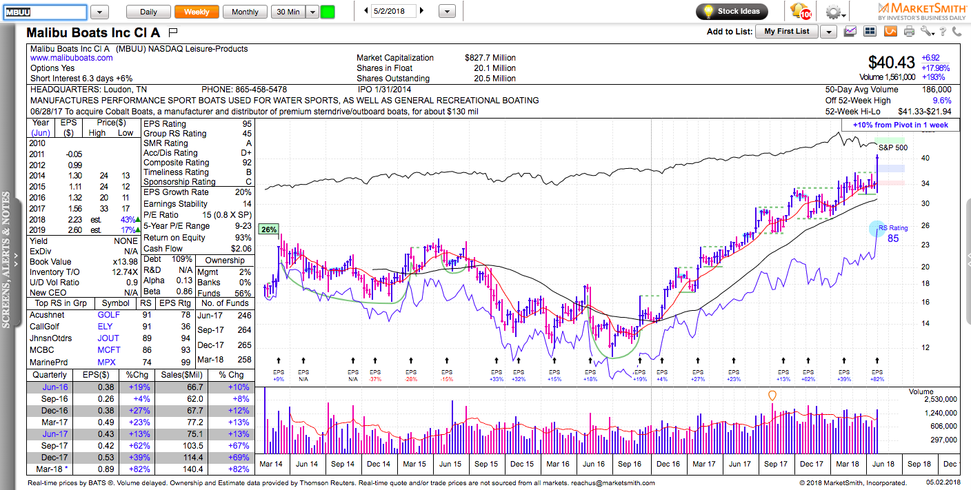The image size is (971, 490).
Task: Click the MBUU symbol input field
Action: (x=45, y=12)
